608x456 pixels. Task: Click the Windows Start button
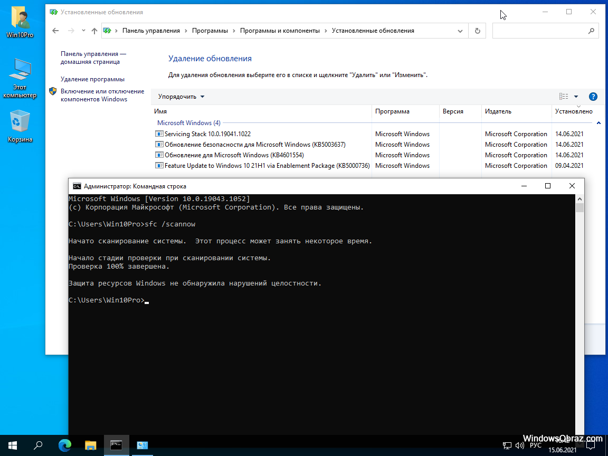point(13,445)
